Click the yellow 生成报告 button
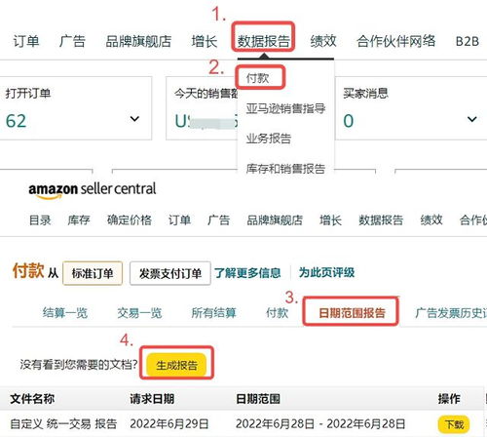Image resolution: width=487 pixels, height=437 pixels. [176, 365]
